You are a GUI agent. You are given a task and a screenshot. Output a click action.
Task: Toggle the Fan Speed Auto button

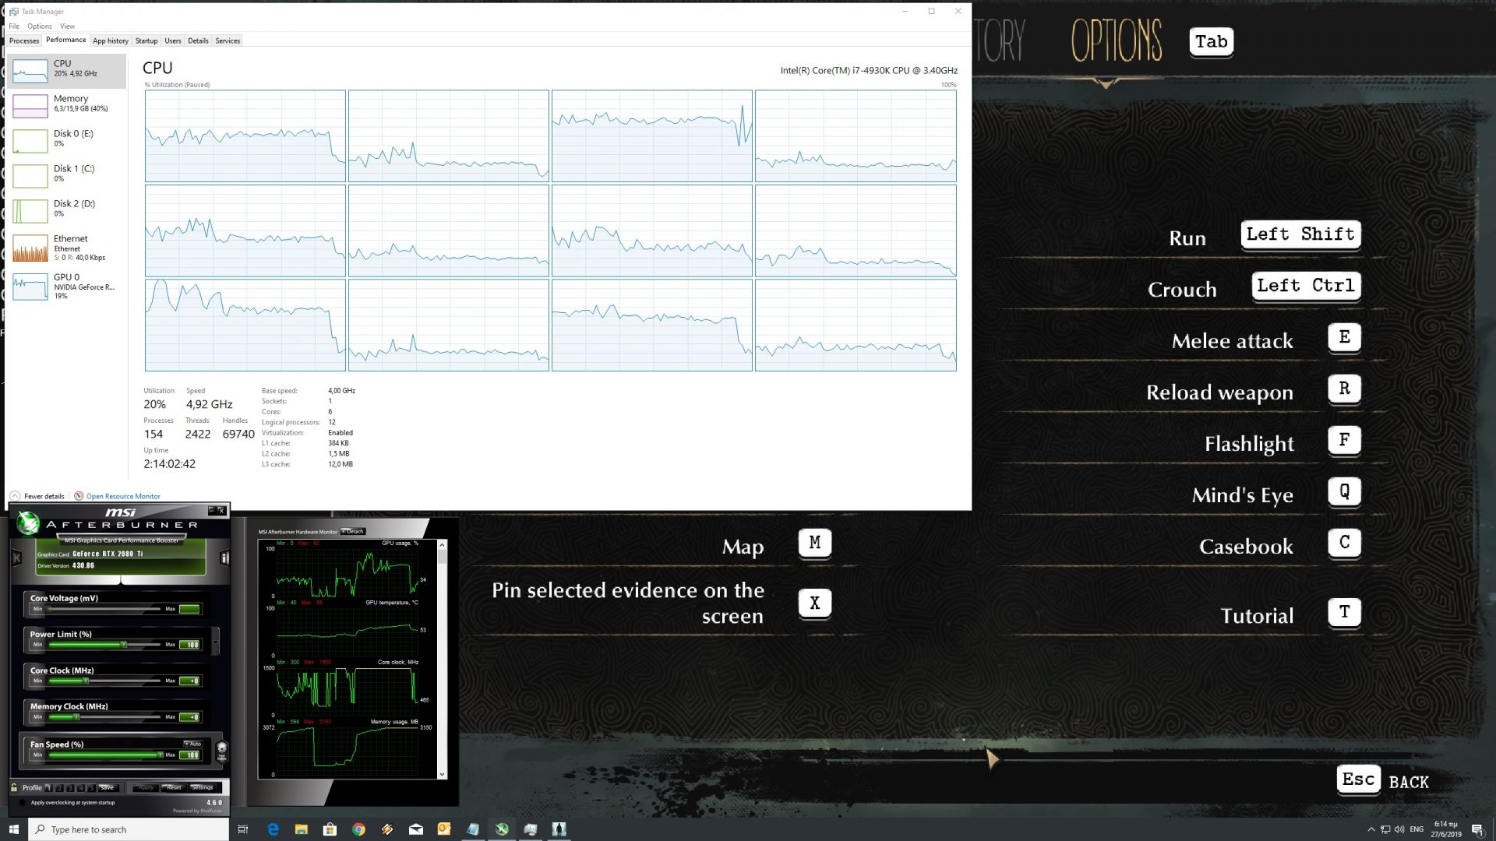point(192,744)
